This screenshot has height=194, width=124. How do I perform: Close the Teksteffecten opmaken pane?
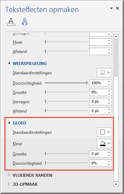pyautogui.click(x=117, y=8)
